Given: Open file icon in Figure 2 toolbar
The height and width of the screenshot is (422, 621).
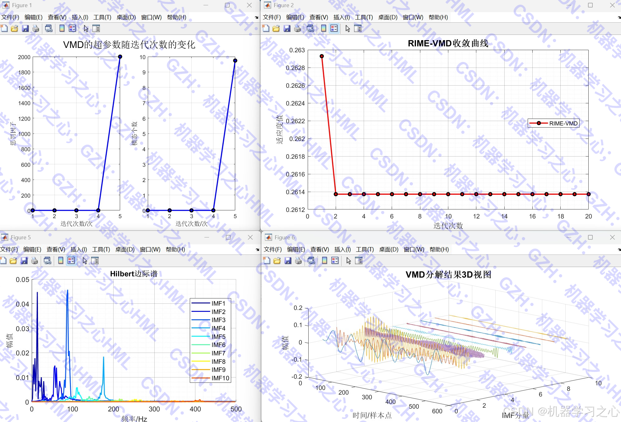Looking at the screenshot, I should click(276, 29).
